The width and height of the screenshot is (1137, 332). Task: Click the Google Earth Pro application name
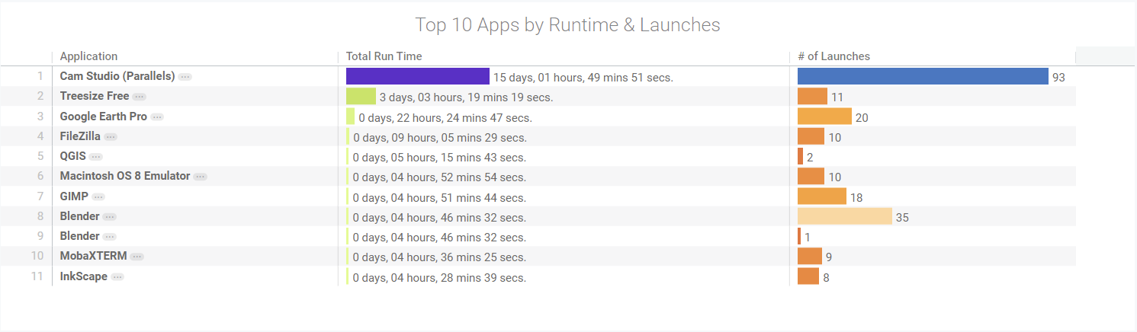(x=103, y=117)
